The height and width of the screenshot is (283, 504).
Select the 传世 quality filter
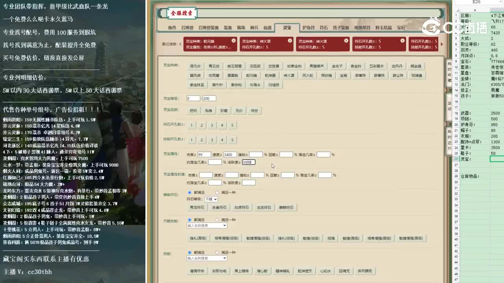pyautogui.click(x=255, y=110)
